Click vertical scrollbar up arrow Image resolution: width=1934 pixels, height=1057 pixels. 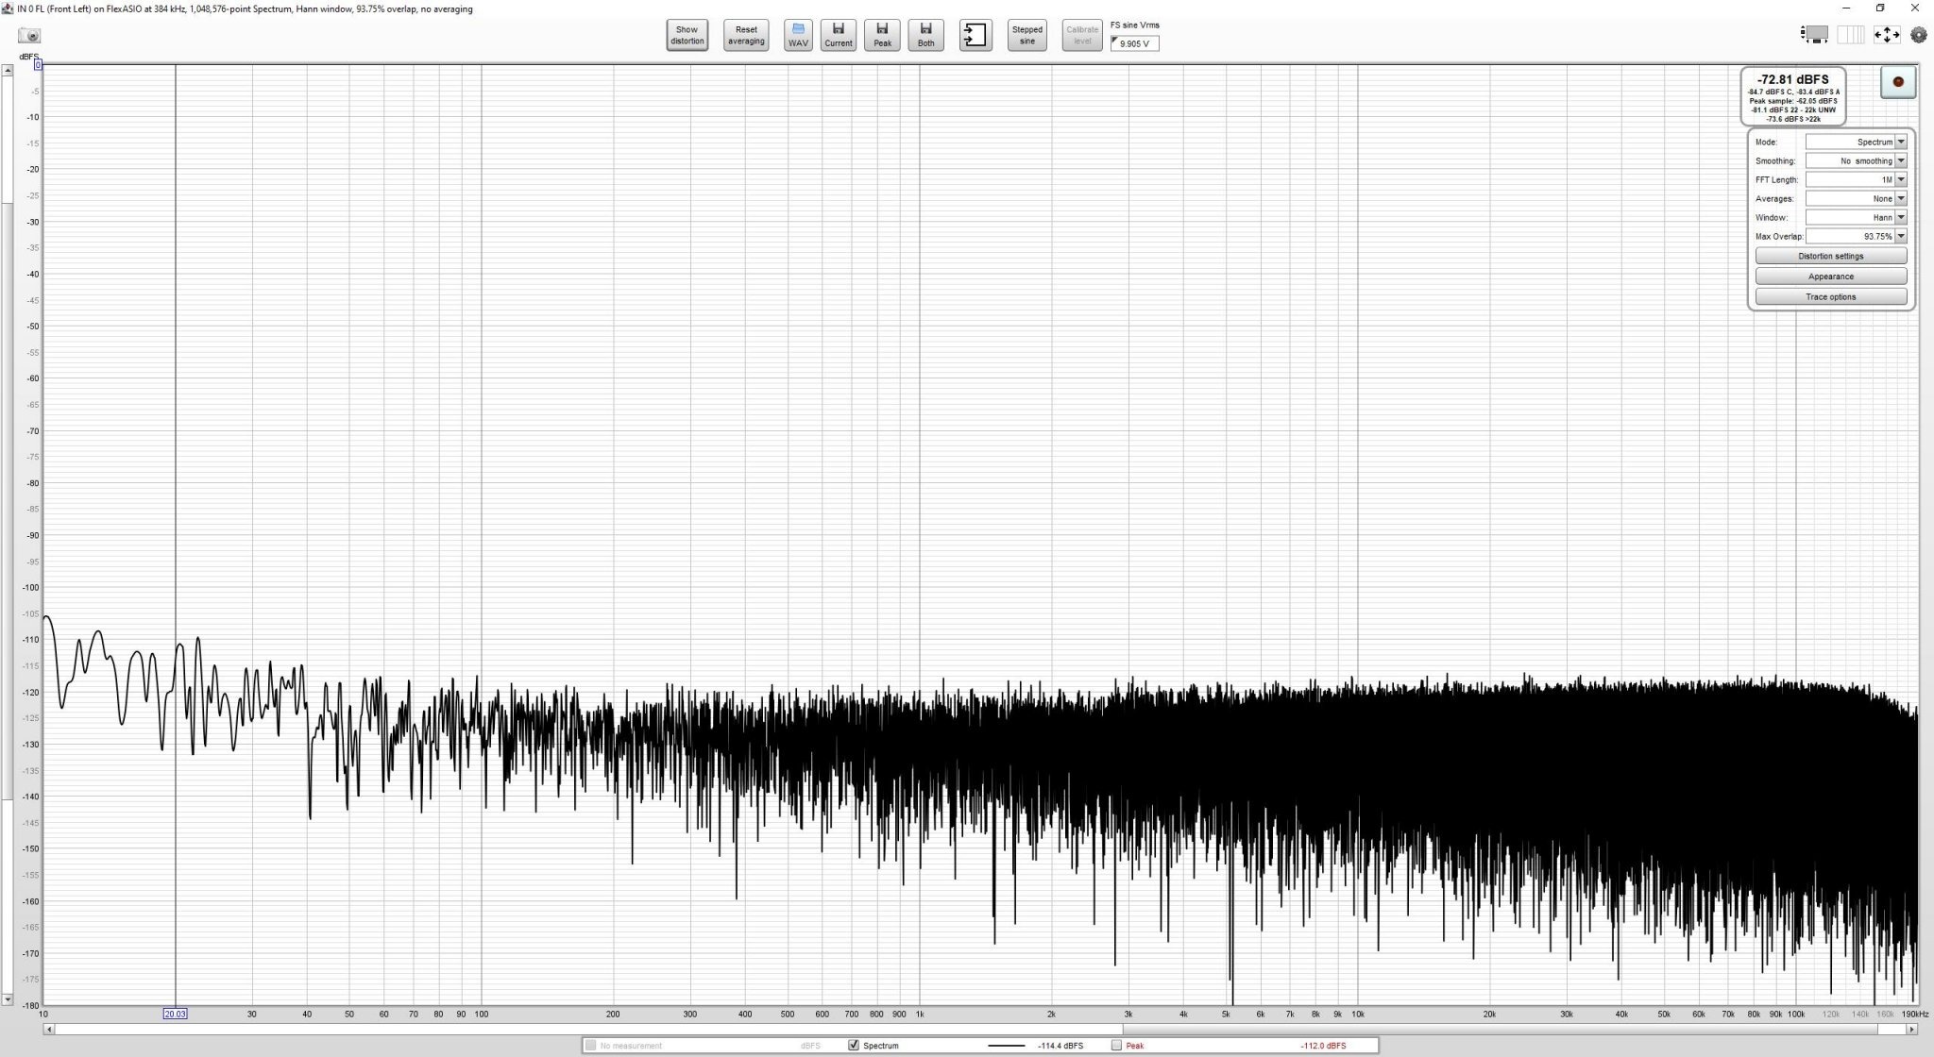pyautogui.click(x=7, y=70)
